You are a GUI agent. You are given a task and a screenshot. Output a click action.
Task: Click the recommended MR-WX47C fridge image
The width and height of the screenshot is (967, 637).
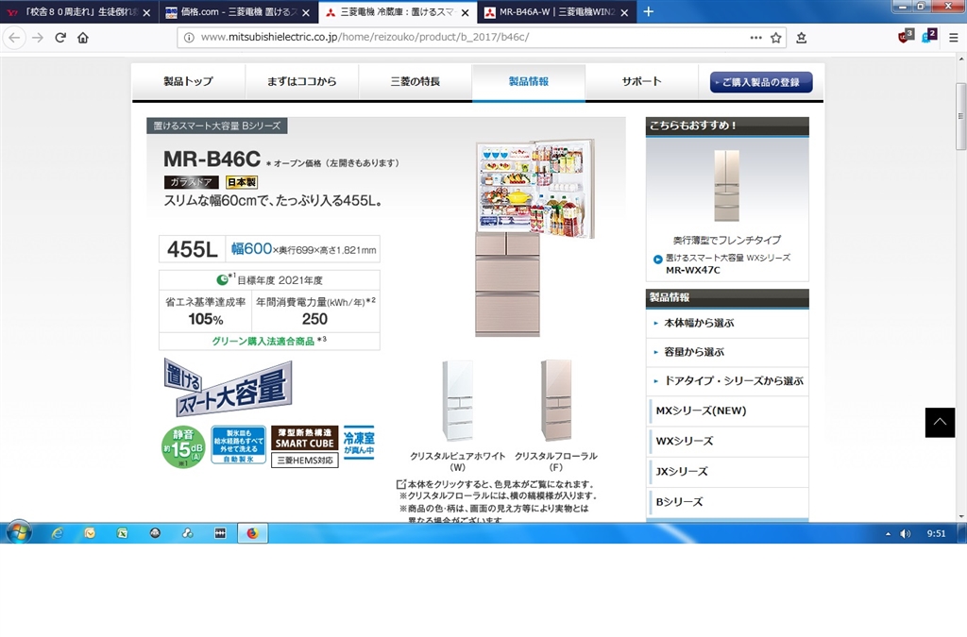(726, 185)
